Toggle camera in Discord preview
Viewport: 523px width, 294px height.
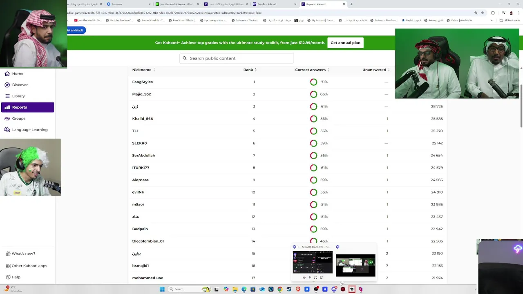[x=304, y=278]
